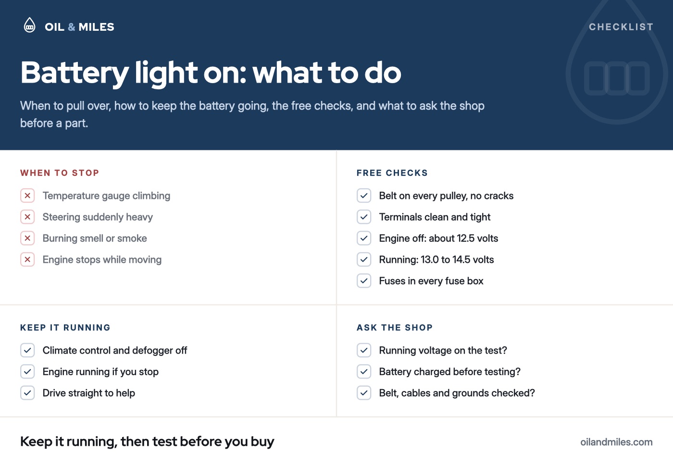
Task: Click the X icon beside Temperature gauge climbing
Action: point(27,196)
